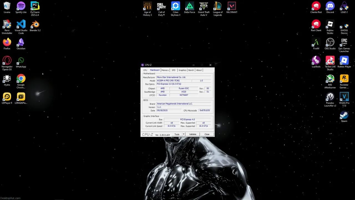Select the MSI Afterburner shortcut
This screenshot has width=355, height=200.
[330, 82]
